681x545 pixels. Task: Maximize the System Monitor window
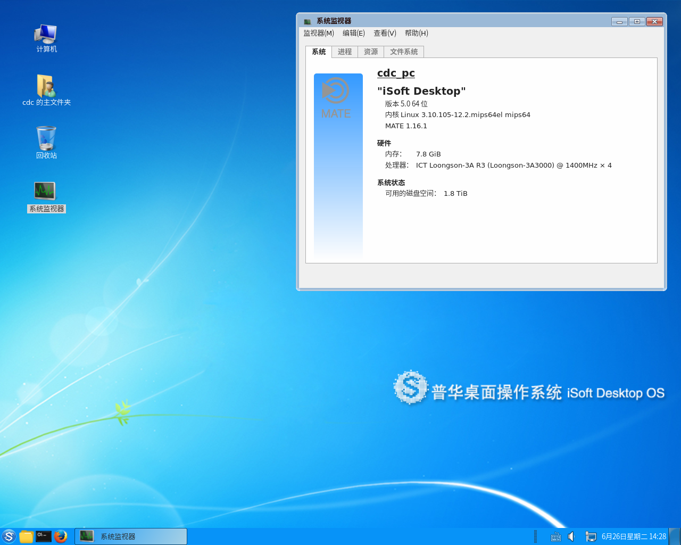pyautogui.click(x=637, y=22)
